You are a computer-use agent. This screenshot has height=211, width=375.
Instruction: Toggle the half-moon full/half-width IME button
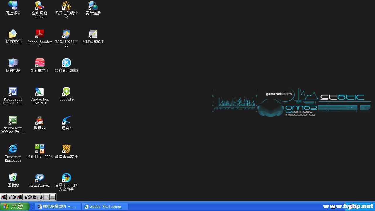click(x=41, y=197)
